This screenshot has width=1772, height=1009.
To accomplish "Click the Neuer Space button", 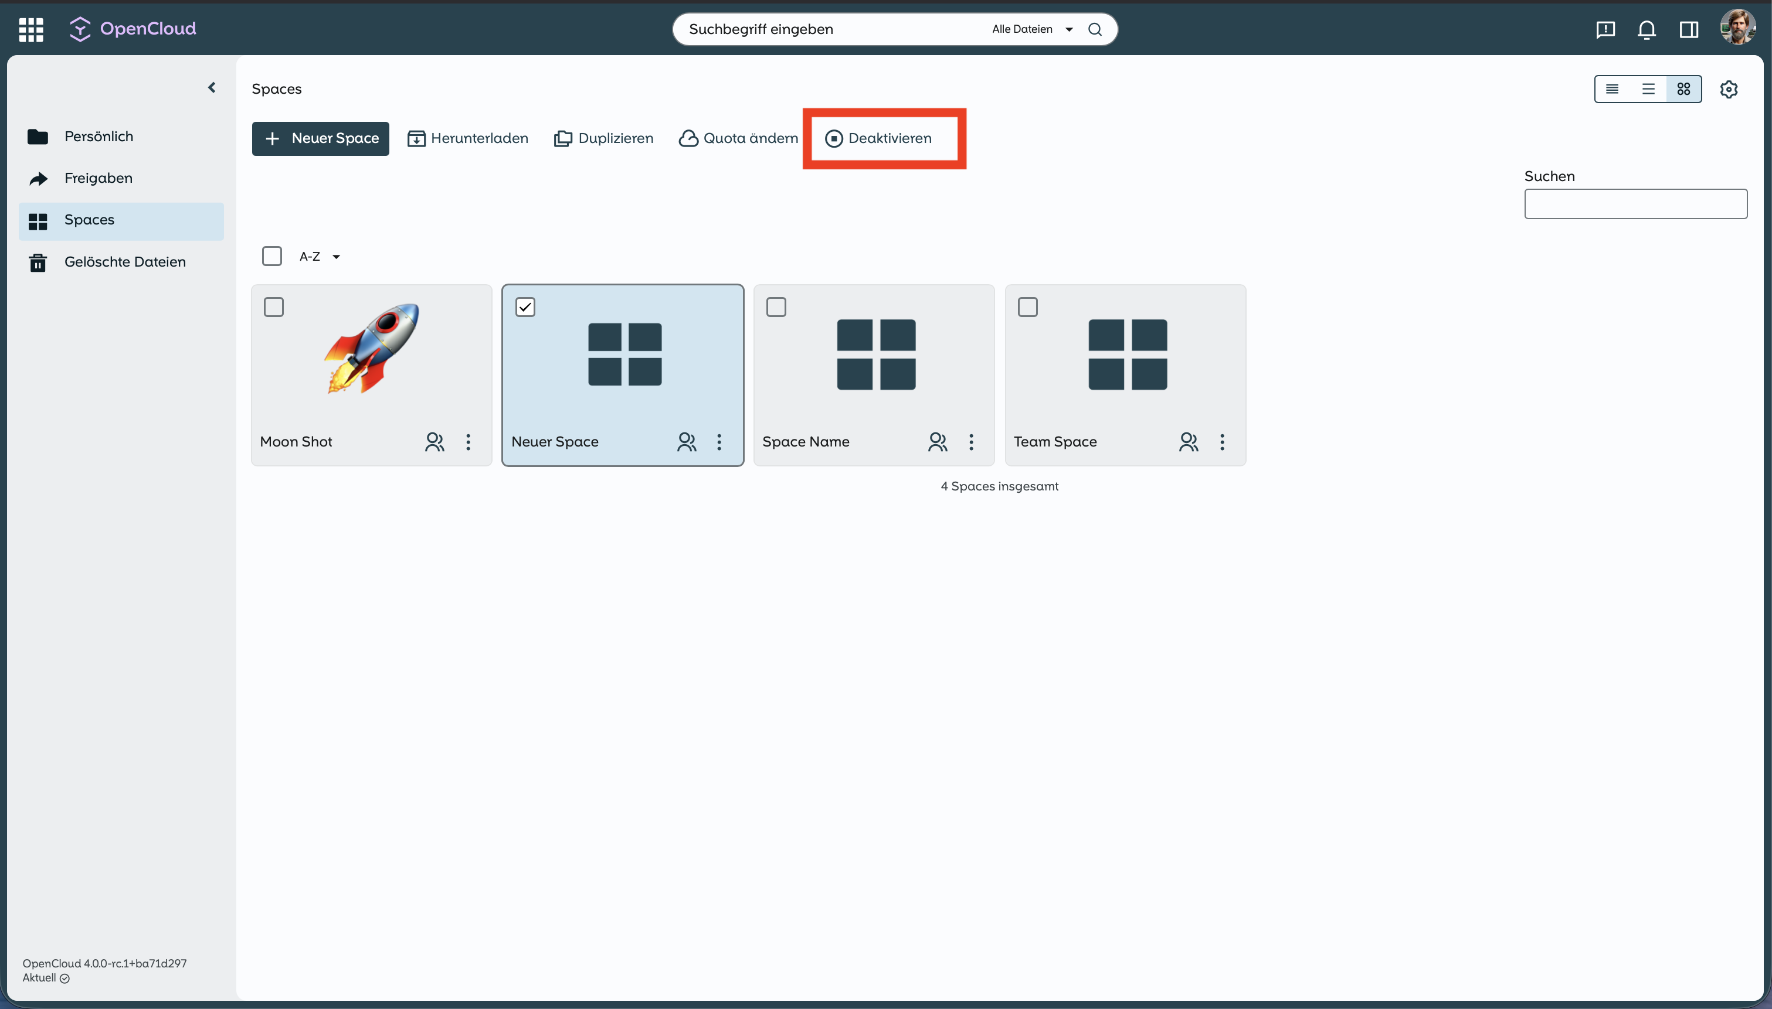I will pyautogui.click(x=320, y=139).
